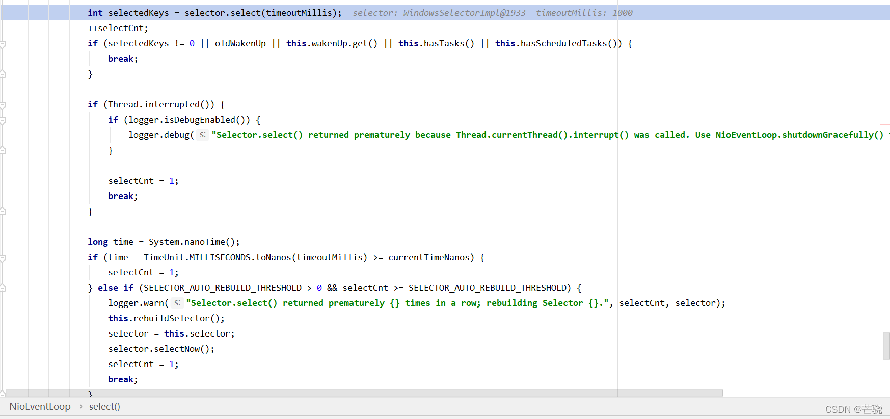Click 'selectCnt = 1;' below selector.selectNow()
This screenshot has width=890, height=419.
(x=143, y=364)
